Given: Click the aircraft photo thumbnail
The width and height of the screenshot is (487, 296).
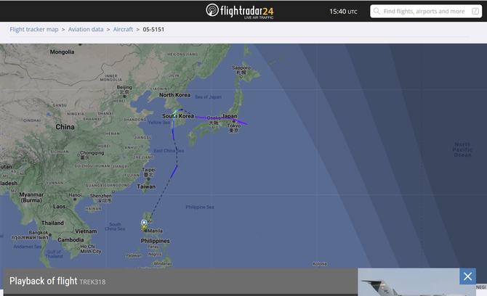Looking at the screenshot, I should point(408,282).
